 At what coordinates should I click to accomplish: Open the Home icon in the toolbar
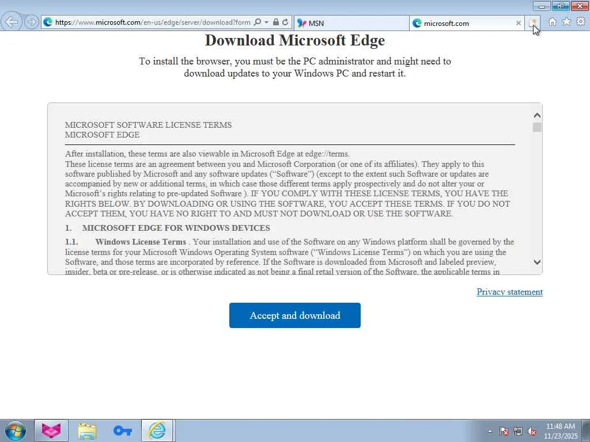(552, 22)
